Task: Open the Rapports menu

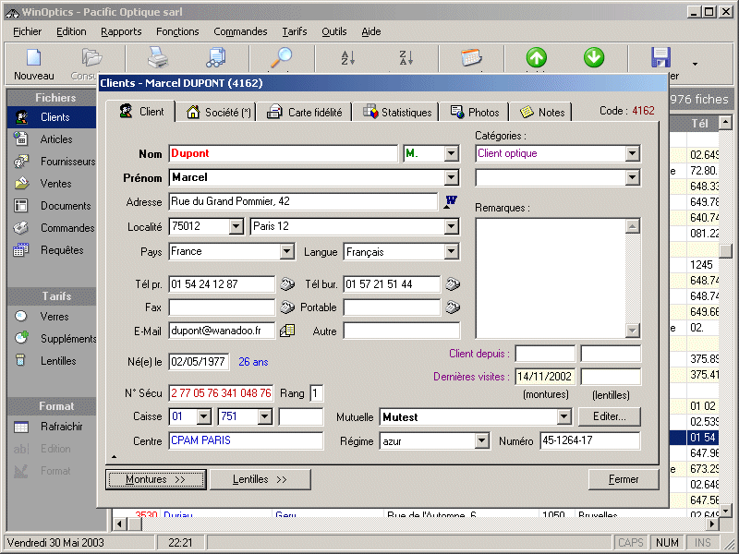Action: (121, 31)
